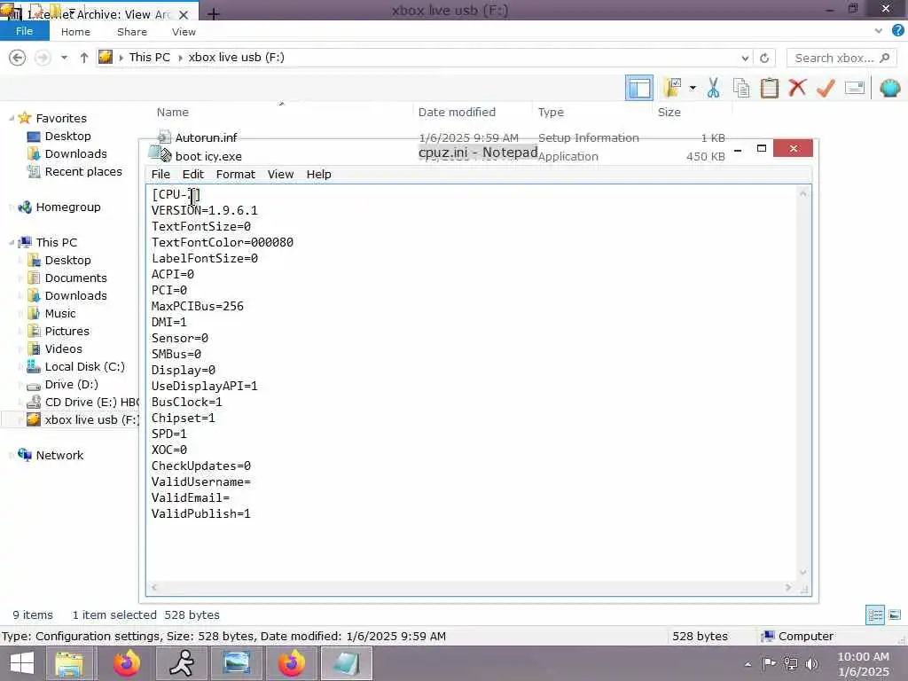Open File Explorer taskbar icon
This screenshot has height=681, width=908.
pyautogui.click(x=69, y=663)
